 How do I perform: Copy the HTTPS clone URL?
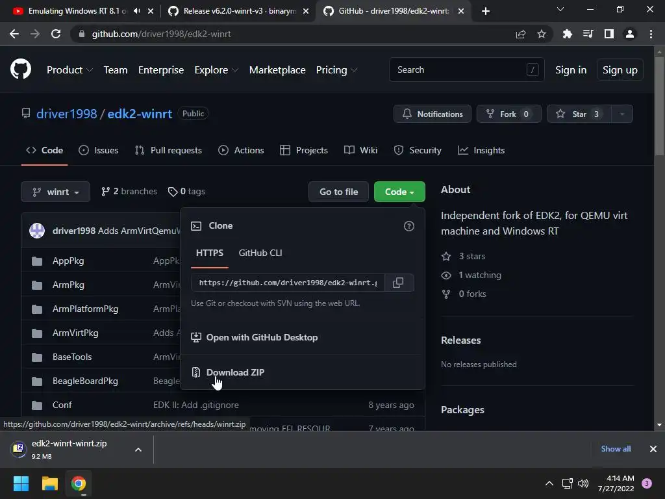pyautogui.click(x=398, y=283)
